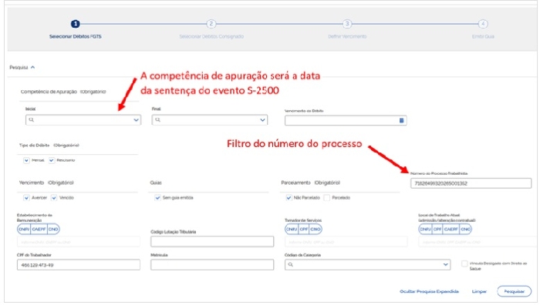The height and width of the screenshot is (305, 540).
Task: Collapse the Pesquisa section chevron
Action: (32, 68)
